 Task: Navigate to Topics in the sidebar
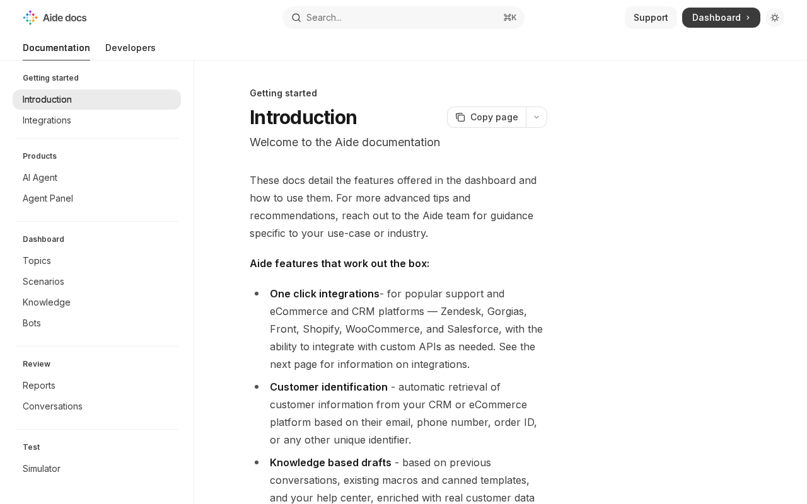[37, 261]
